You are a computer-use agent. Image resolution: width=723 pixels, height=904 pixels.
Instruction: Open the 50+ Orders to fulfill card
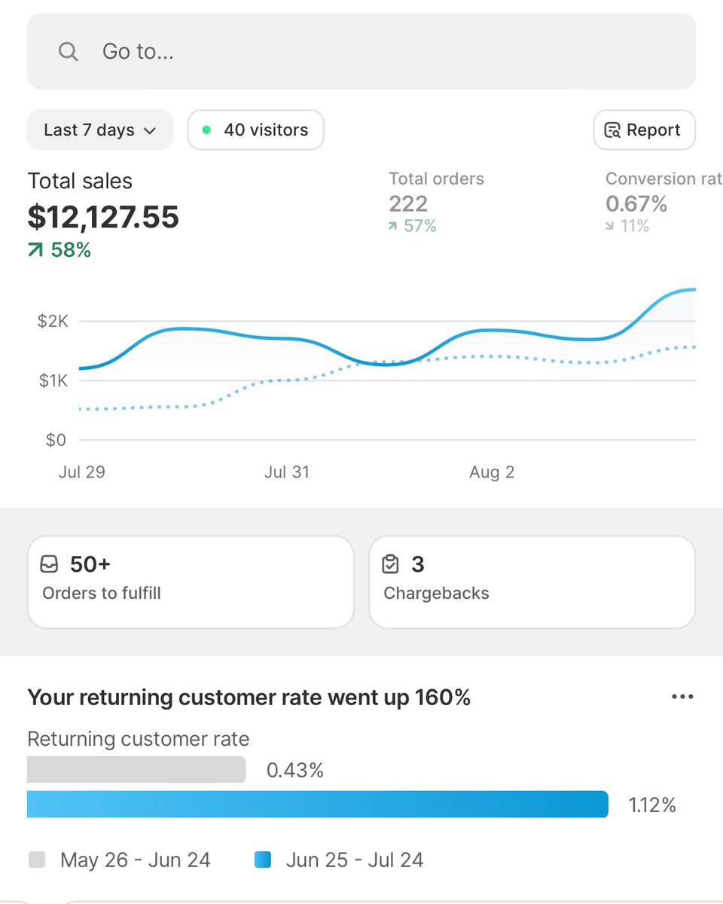point(190,582)
